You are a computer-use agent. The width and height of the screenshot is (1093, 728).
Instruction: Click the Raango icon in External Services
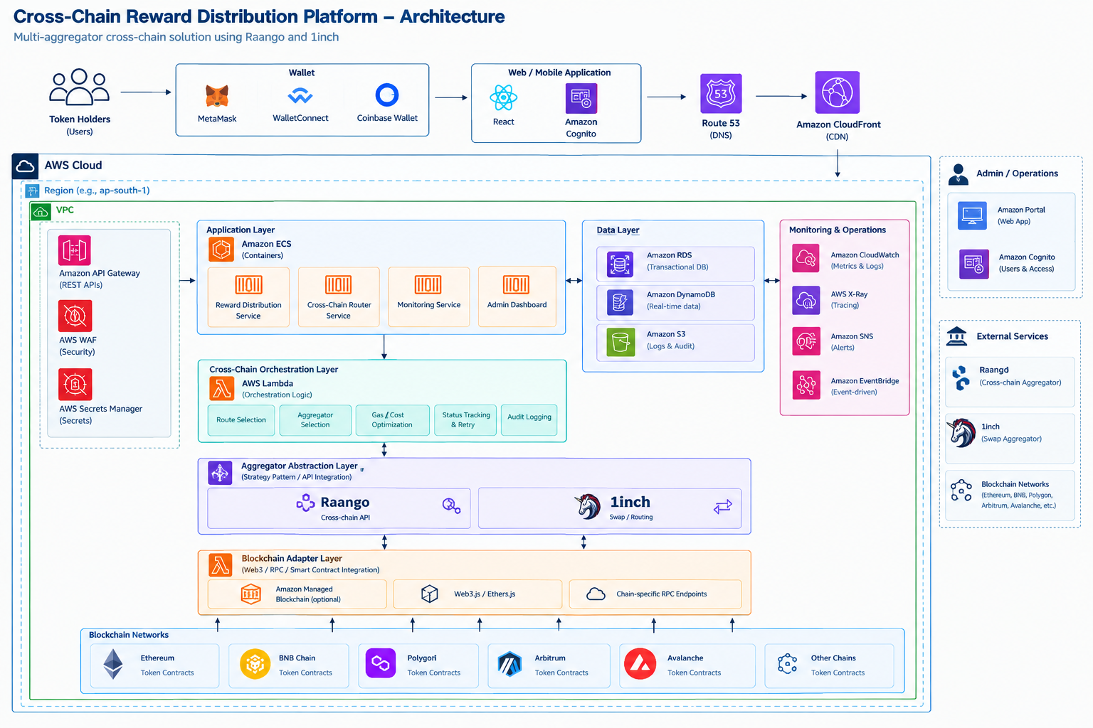[x=961, y=378]
